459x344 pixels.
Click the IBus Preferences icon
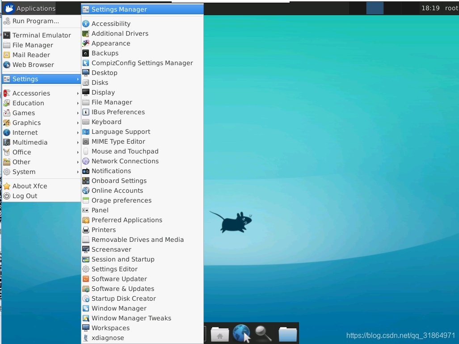(x=86, y=112)
